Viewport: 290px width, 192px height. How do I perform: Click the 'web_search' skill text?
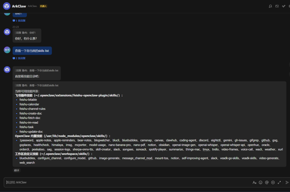coord(27,163)
